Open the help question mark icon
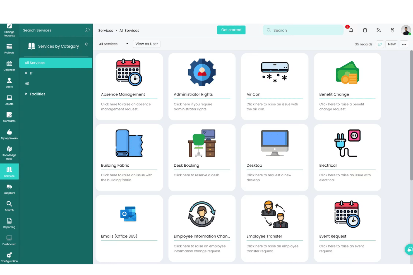 coord(392,30)
